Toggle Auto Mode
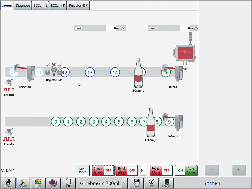Viewport: 252px width, 189px height. [x=186, y=170]
